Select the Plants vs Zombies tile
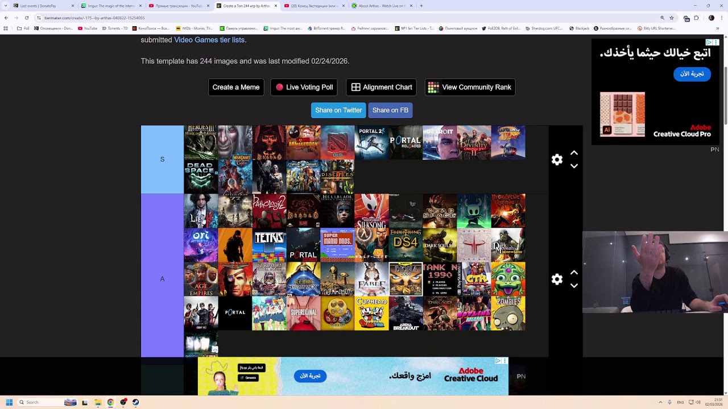Screen dimensions: 728x409 pos(508,313)
